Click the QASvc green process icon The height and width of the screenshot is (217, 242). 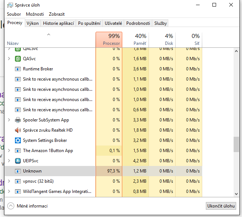(x=18, y=59)
